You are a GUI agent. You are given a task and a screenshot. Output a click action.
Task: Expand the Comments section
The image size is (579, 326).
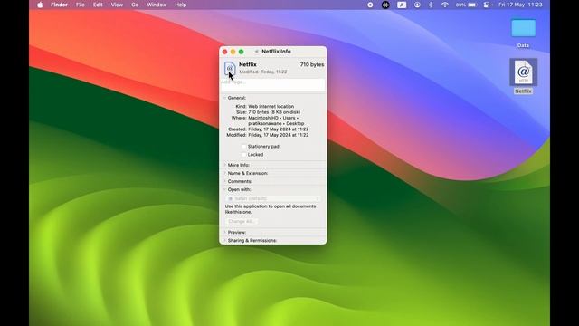coord(224,181)
